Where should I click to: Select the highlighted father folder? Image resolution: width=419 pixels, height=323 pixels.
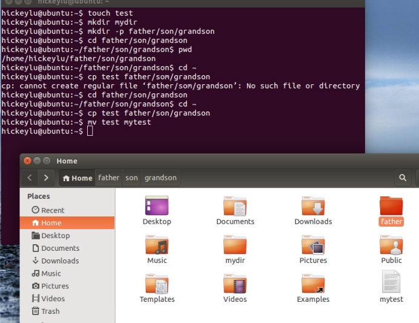391,207
